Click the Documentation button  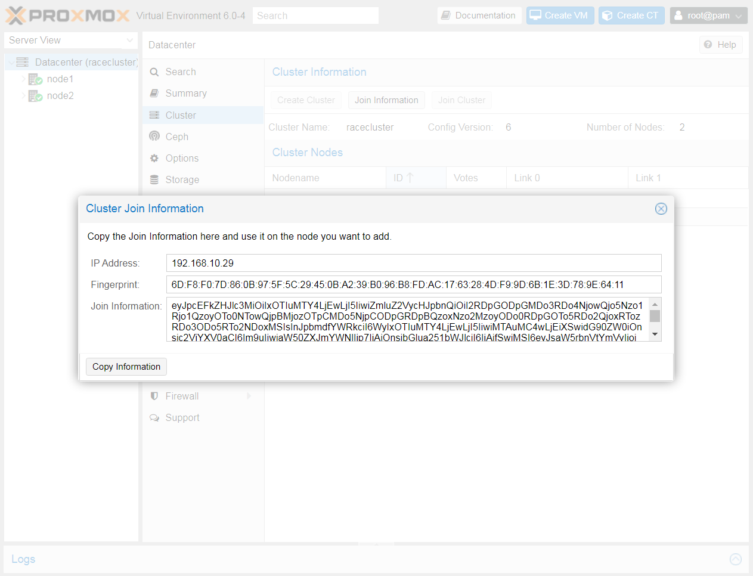(x=479, y=16)
